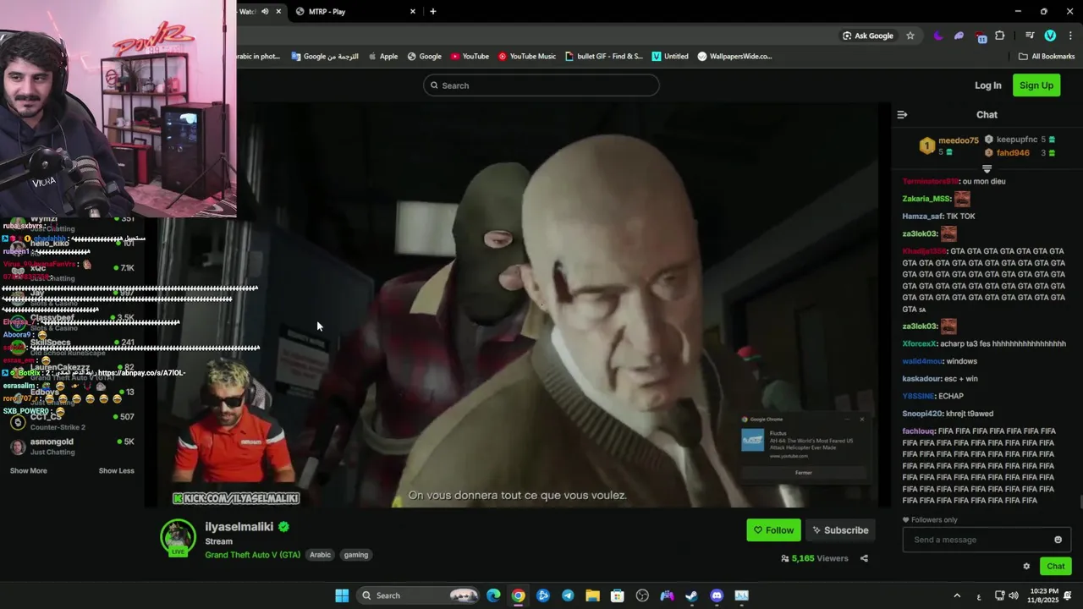Click the Windows taskbar Search box
Image resolution: width=1083 pixels, height=609 pixels.
pos(417,595)
